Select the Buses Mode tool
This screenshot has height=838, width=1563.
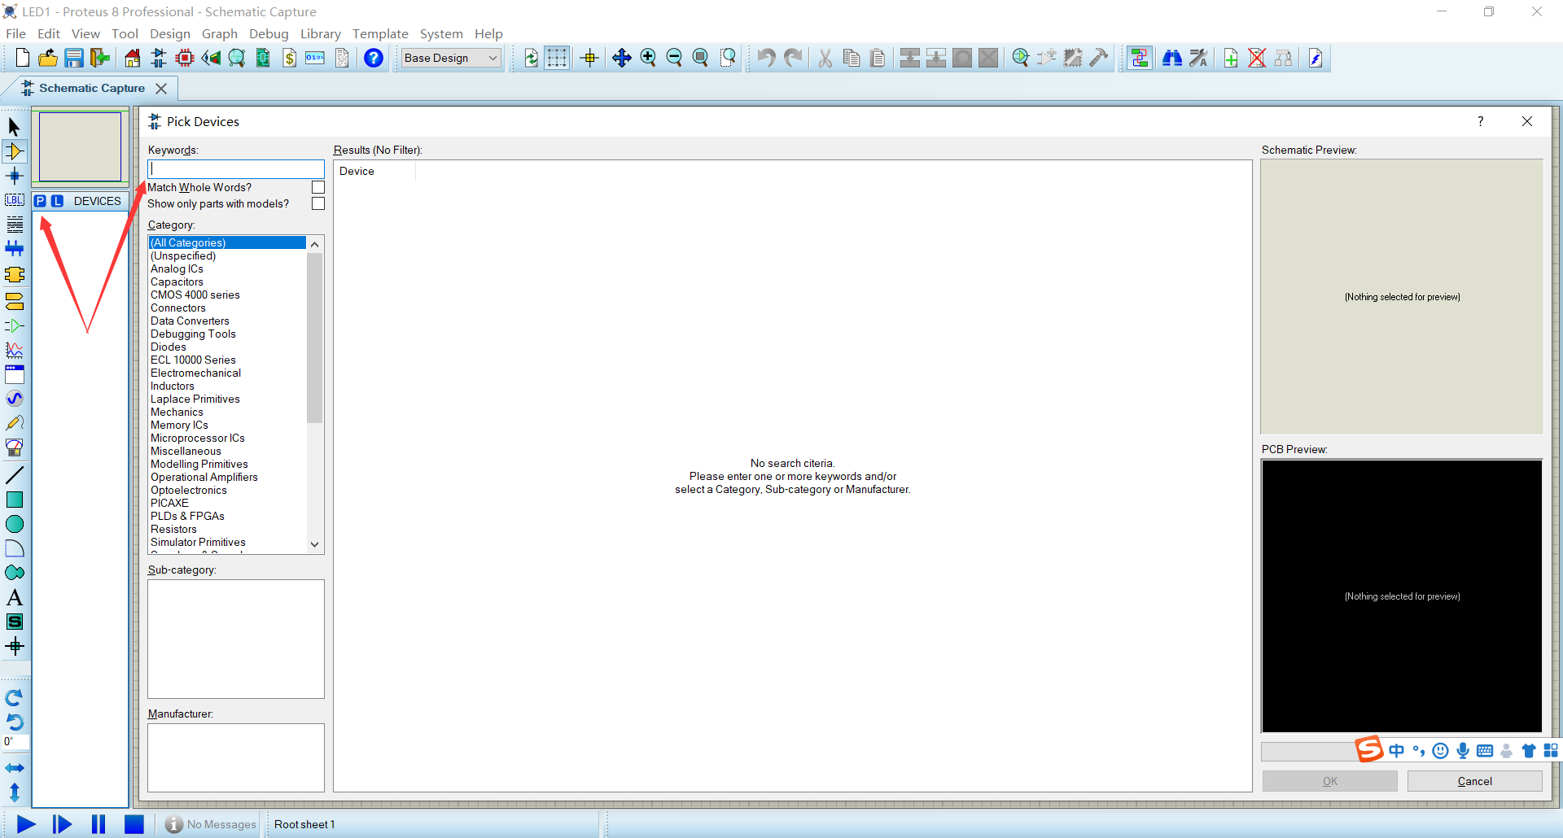[x=14, y=249]
